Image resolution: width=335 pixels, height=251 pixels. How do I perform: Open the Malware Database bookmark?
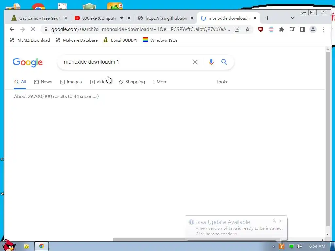[x=77, y=40]
